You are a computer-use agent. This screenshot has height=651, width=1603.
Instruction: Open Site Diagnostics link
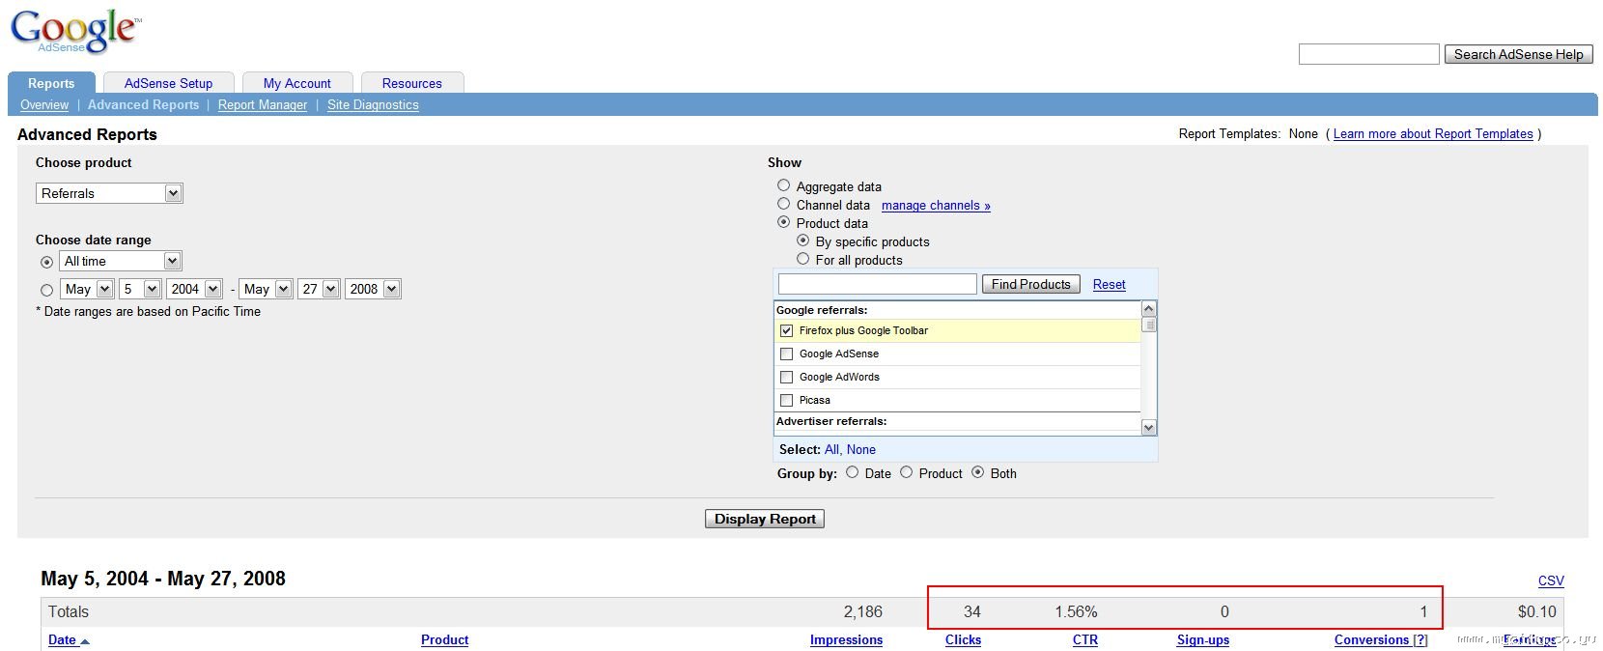373,105
